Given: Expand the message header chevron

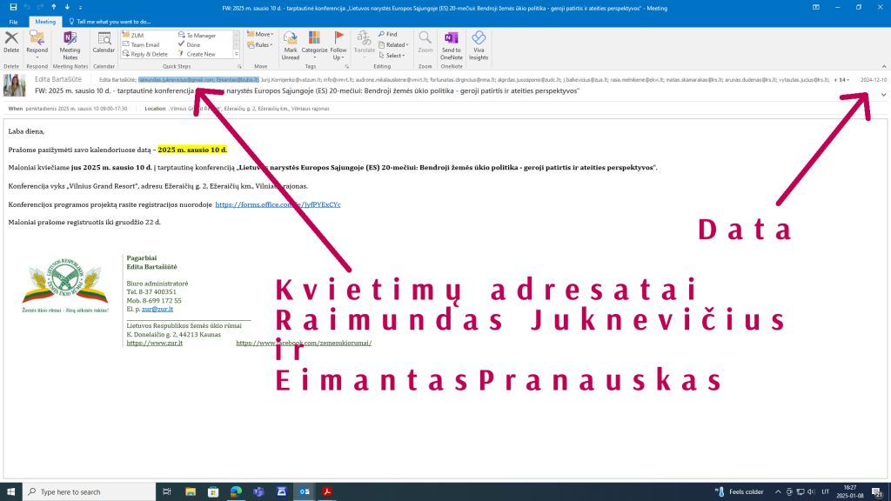Looking at the screenshot, I should [884, 94].
